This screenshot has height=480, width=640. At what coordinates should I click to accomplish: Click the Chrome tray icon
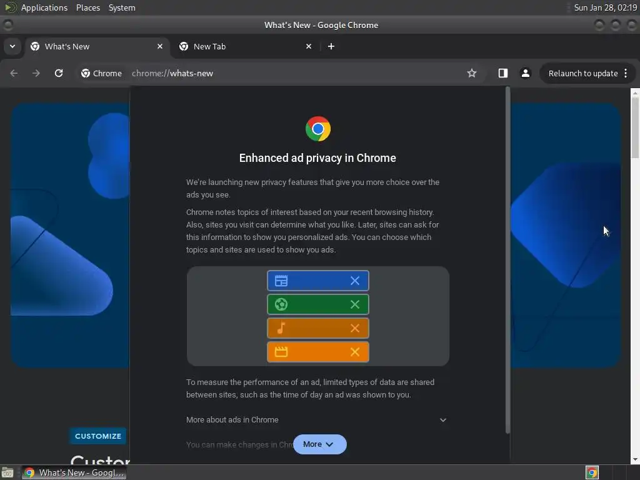coord(592,472)
